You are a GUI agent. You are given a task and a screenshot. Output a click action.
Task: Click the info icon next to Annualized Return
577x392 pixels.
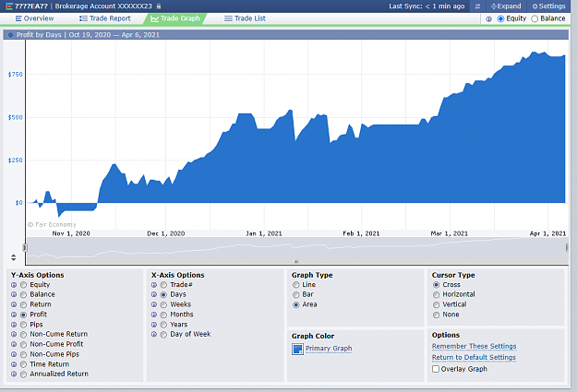click(x=14, y=374)
